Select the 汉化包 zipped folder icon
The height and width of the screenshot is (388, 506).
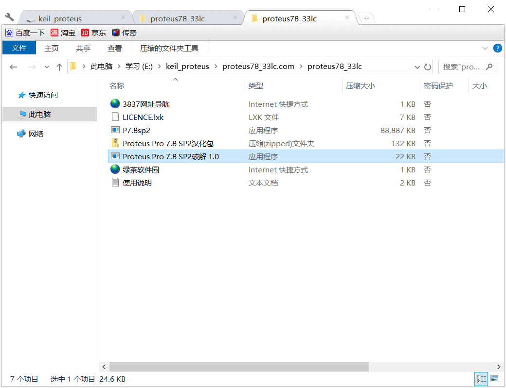(x=115, y=143)
